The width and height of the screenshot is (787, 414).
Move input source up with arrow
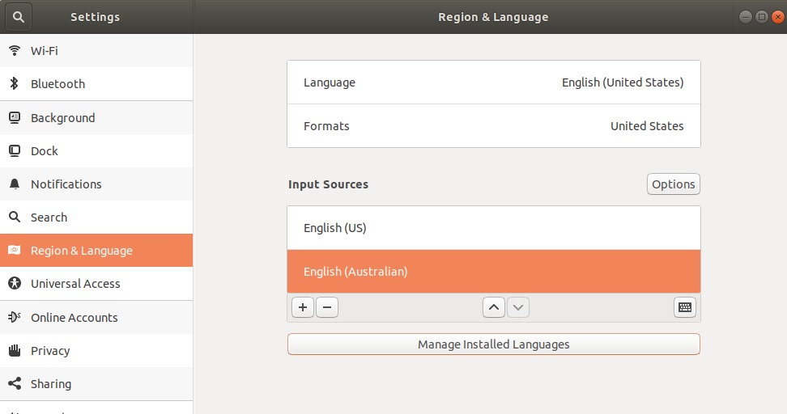point(494,307)
